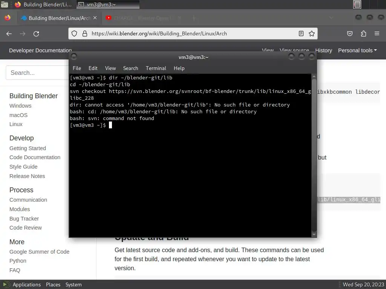Open the wiki History link
386x289 pixels.
[323, 50]
